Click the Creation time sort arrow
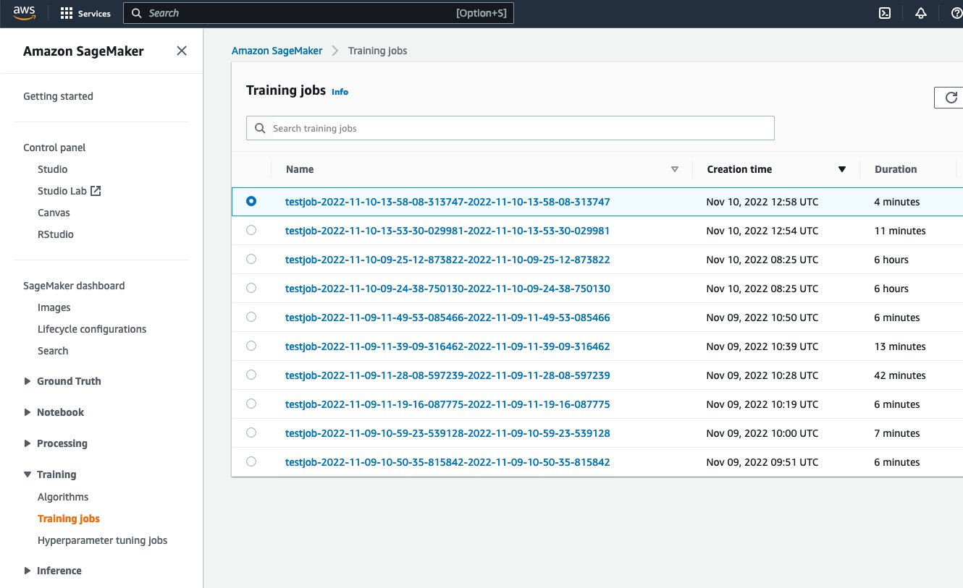This screenshot has width=963, height=588. [842, 169]
